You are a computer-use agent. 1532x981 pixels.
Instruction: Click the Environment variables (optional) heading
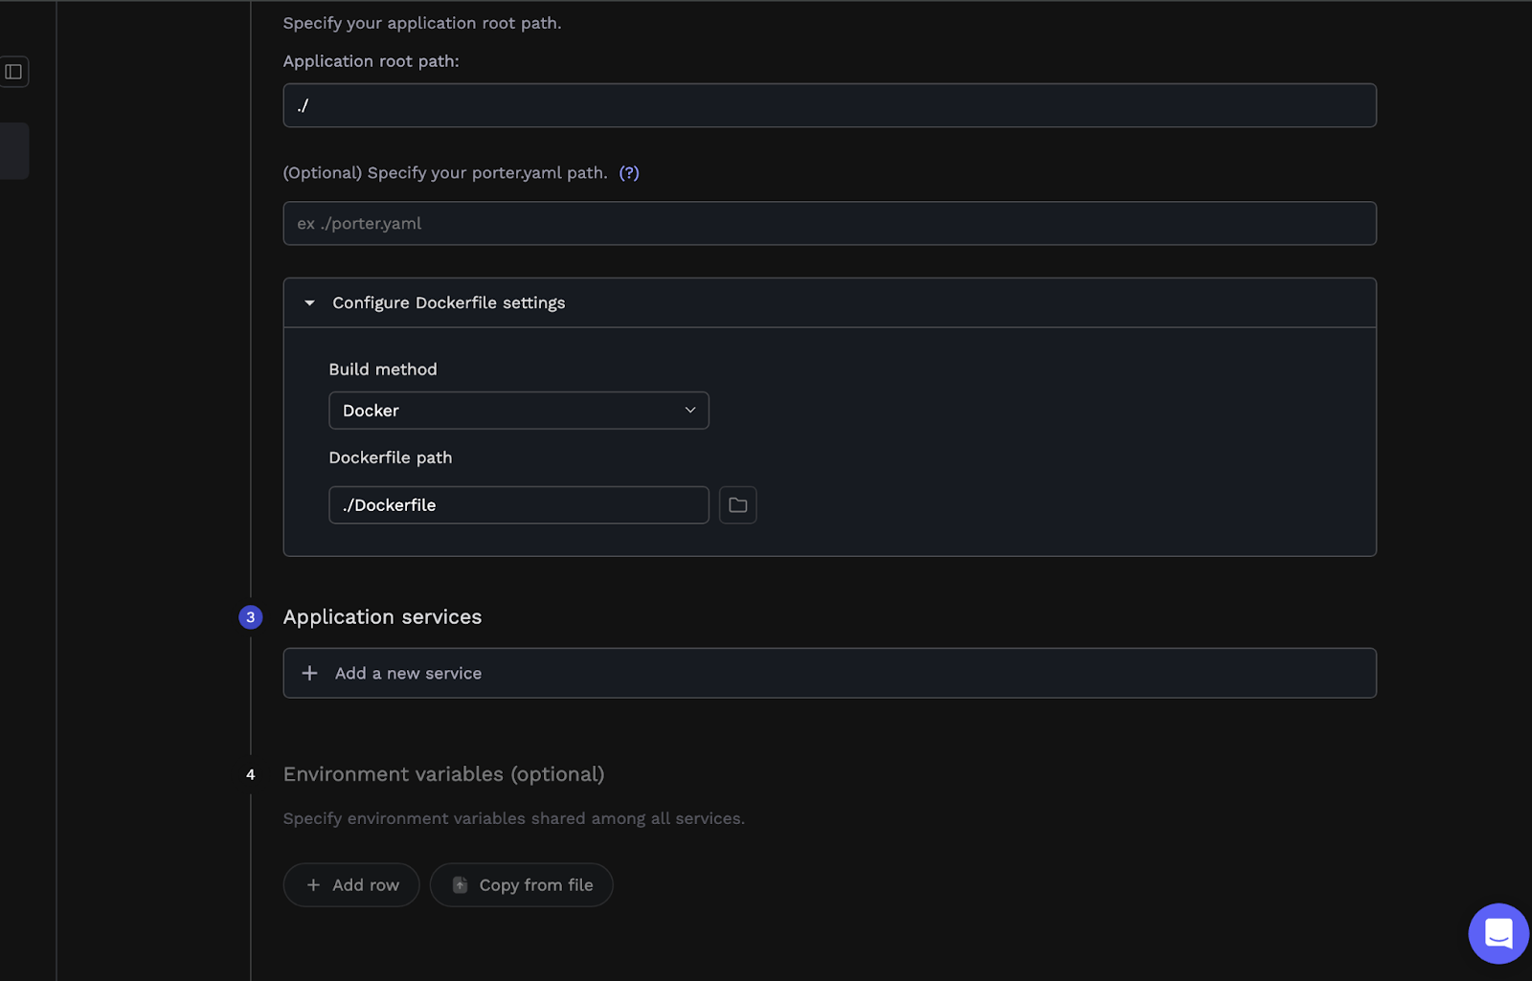point(443,774)
